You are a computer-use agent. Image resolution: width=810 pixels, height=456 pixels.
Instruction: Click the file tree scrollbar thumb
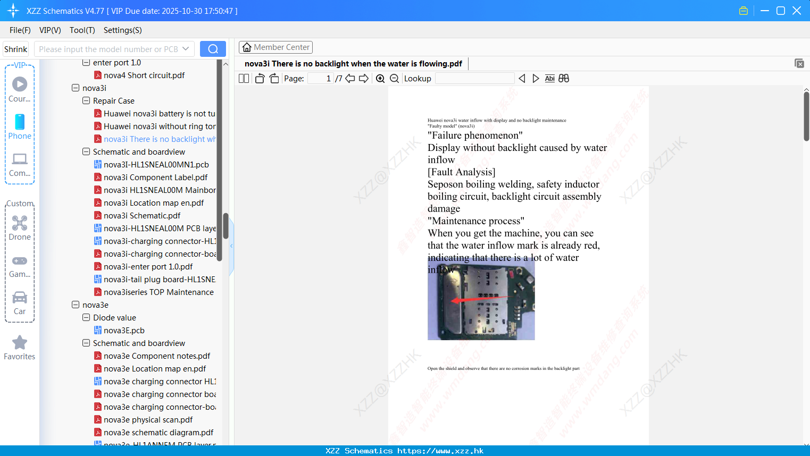[226, 226]
